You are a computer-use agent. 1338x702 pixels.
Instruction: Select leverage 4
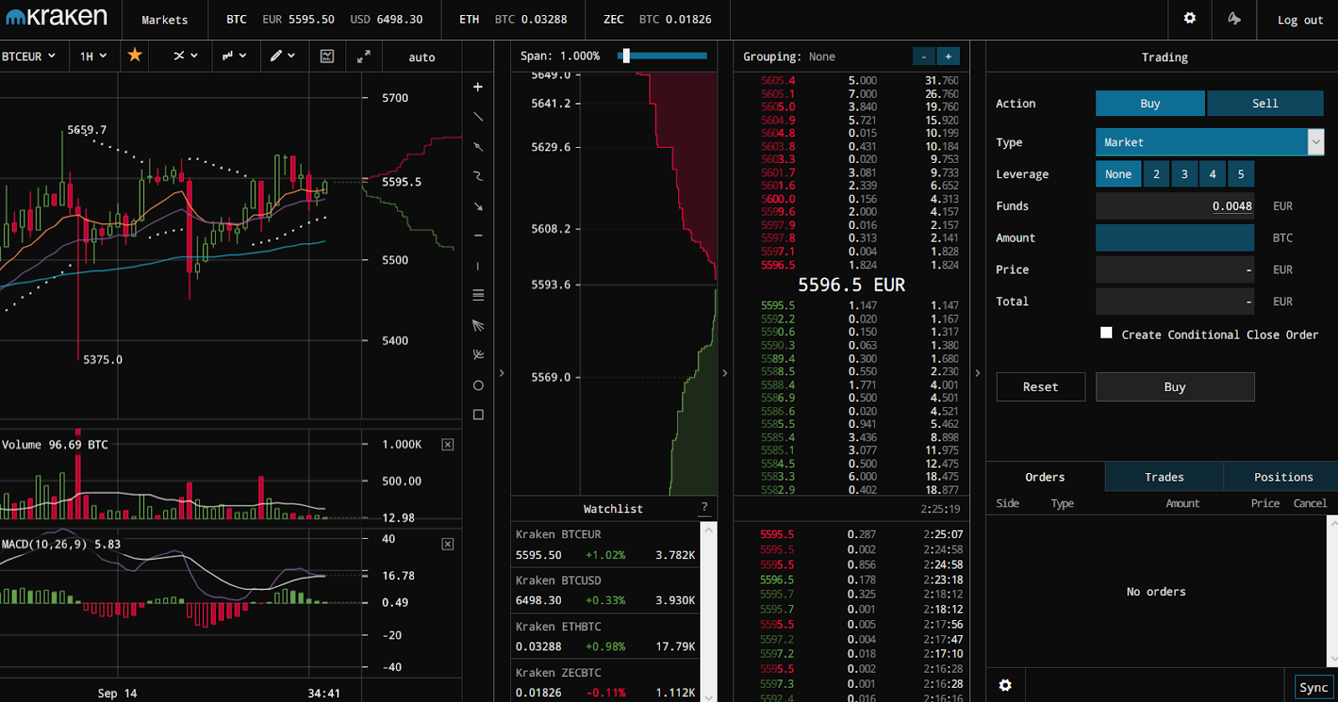1213,174
